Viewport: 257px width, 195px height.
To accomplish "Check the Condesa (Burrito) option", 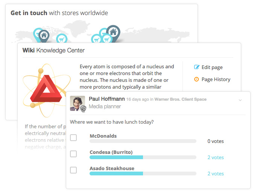I will click(73, 154).
